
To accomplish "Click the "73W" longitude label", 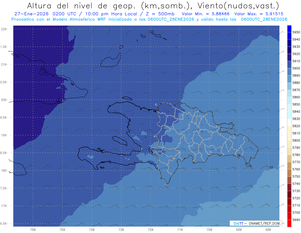I will pyautogui.click(x=121, y=230).
